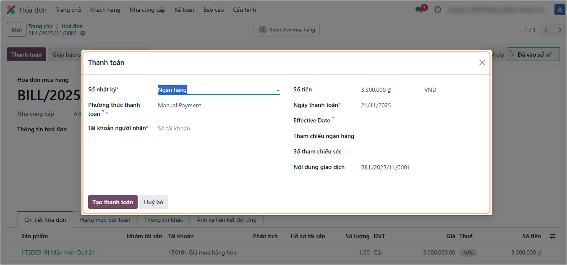This screenshot has height=265, width=567.
Task: Click the Khớp đơn mua hàng button
Action: click(x=287, y=30)
